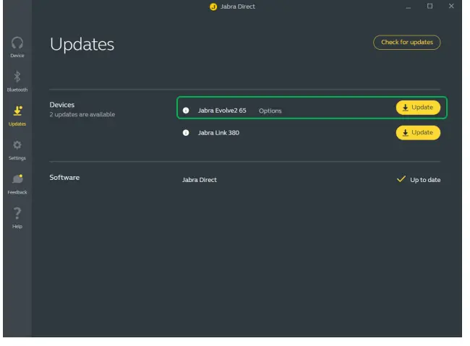Show info for Jabra Link 380
The height and width of the screenshot is (346, 470).
(x=186, y=133)
